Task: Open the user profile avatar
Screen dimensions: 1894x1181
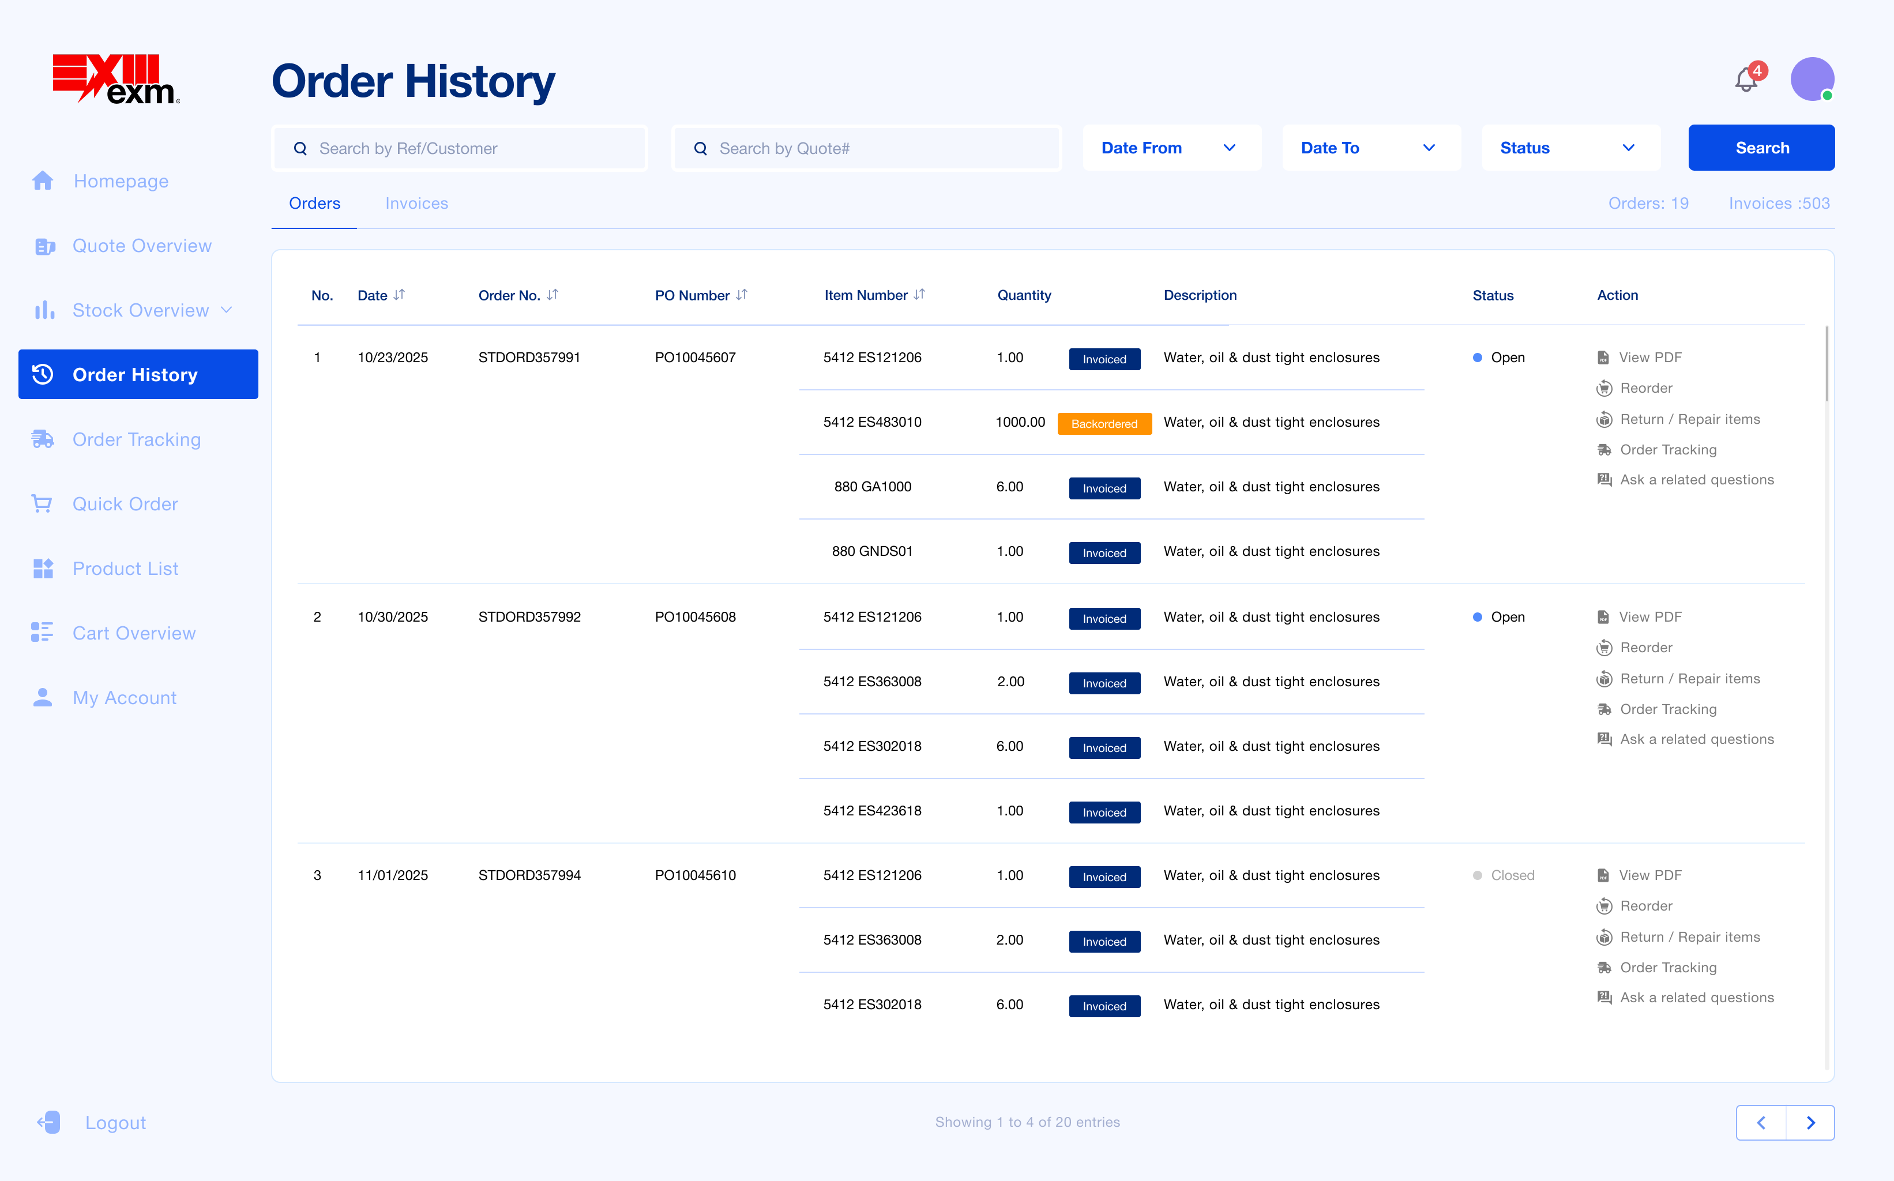Action: click(x=1811, y=80)
